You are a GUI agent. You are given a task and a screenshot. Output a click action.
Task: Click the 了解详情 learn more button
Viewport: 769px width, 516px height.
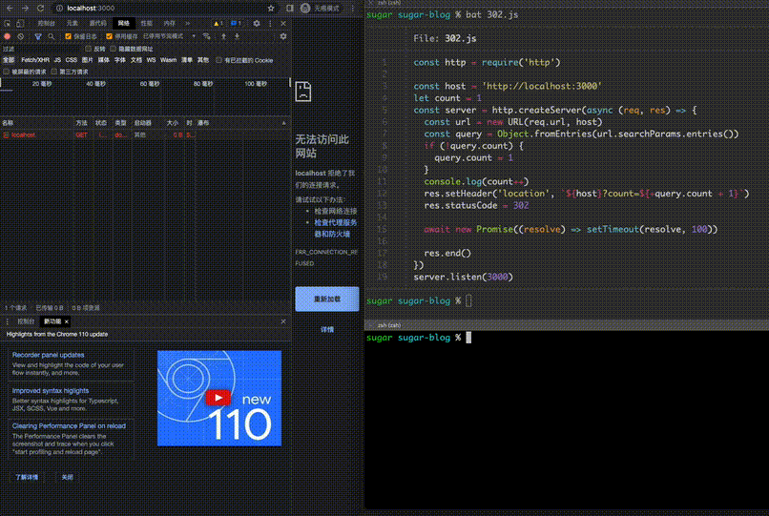pos(27,477)
